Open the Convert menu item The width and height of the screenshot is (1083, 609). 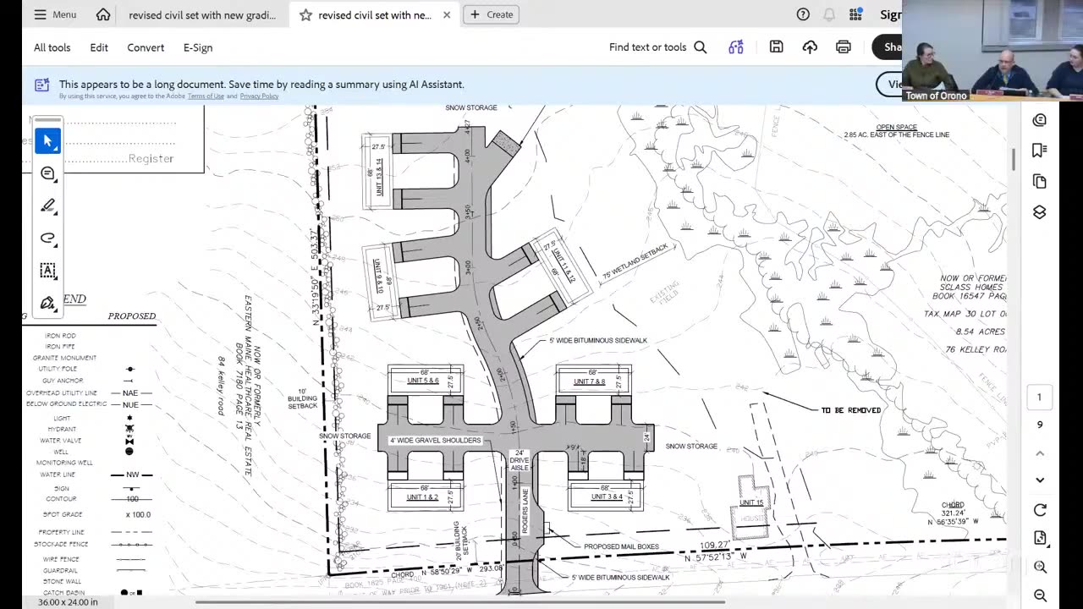146,47
